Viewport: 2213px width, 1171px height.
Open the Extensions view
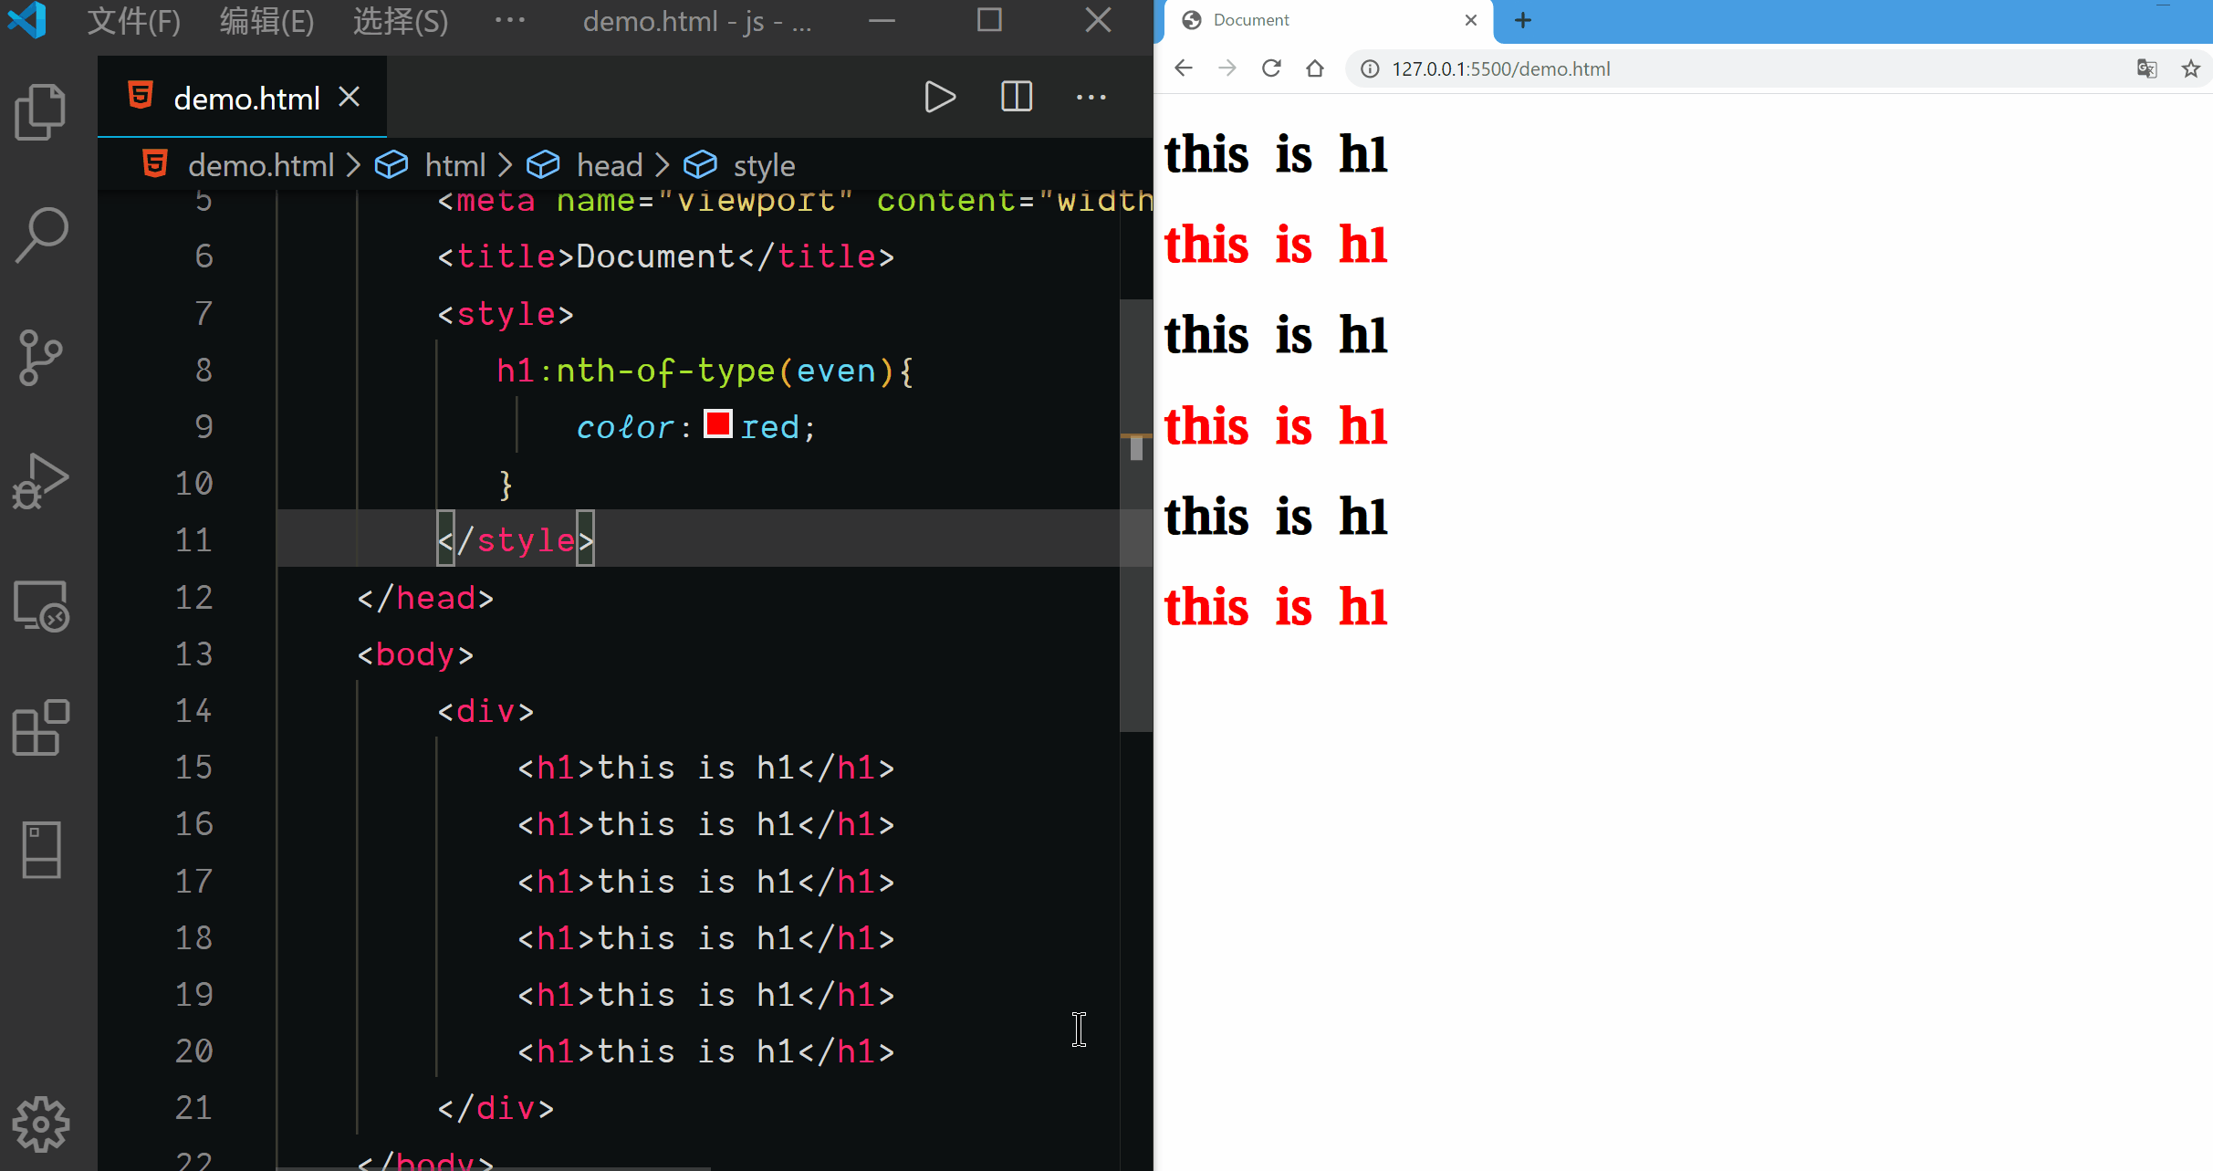pyautogui.click(x=40, y=727)
